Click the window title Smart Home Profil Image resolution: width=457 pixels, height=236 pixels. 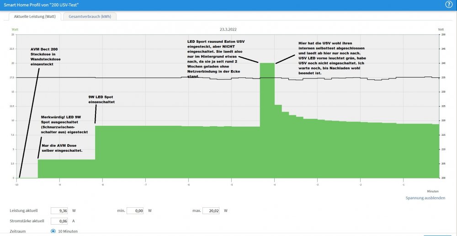click(41, 5)
